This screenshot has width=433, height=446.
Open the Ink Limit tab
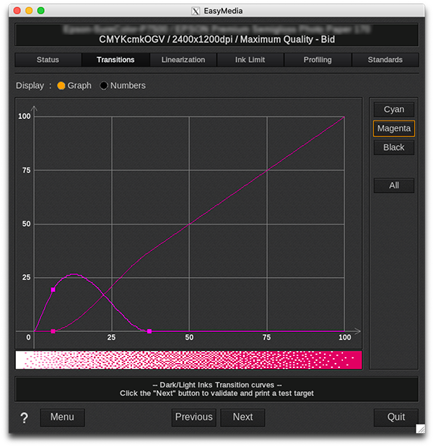pos(250,60)
